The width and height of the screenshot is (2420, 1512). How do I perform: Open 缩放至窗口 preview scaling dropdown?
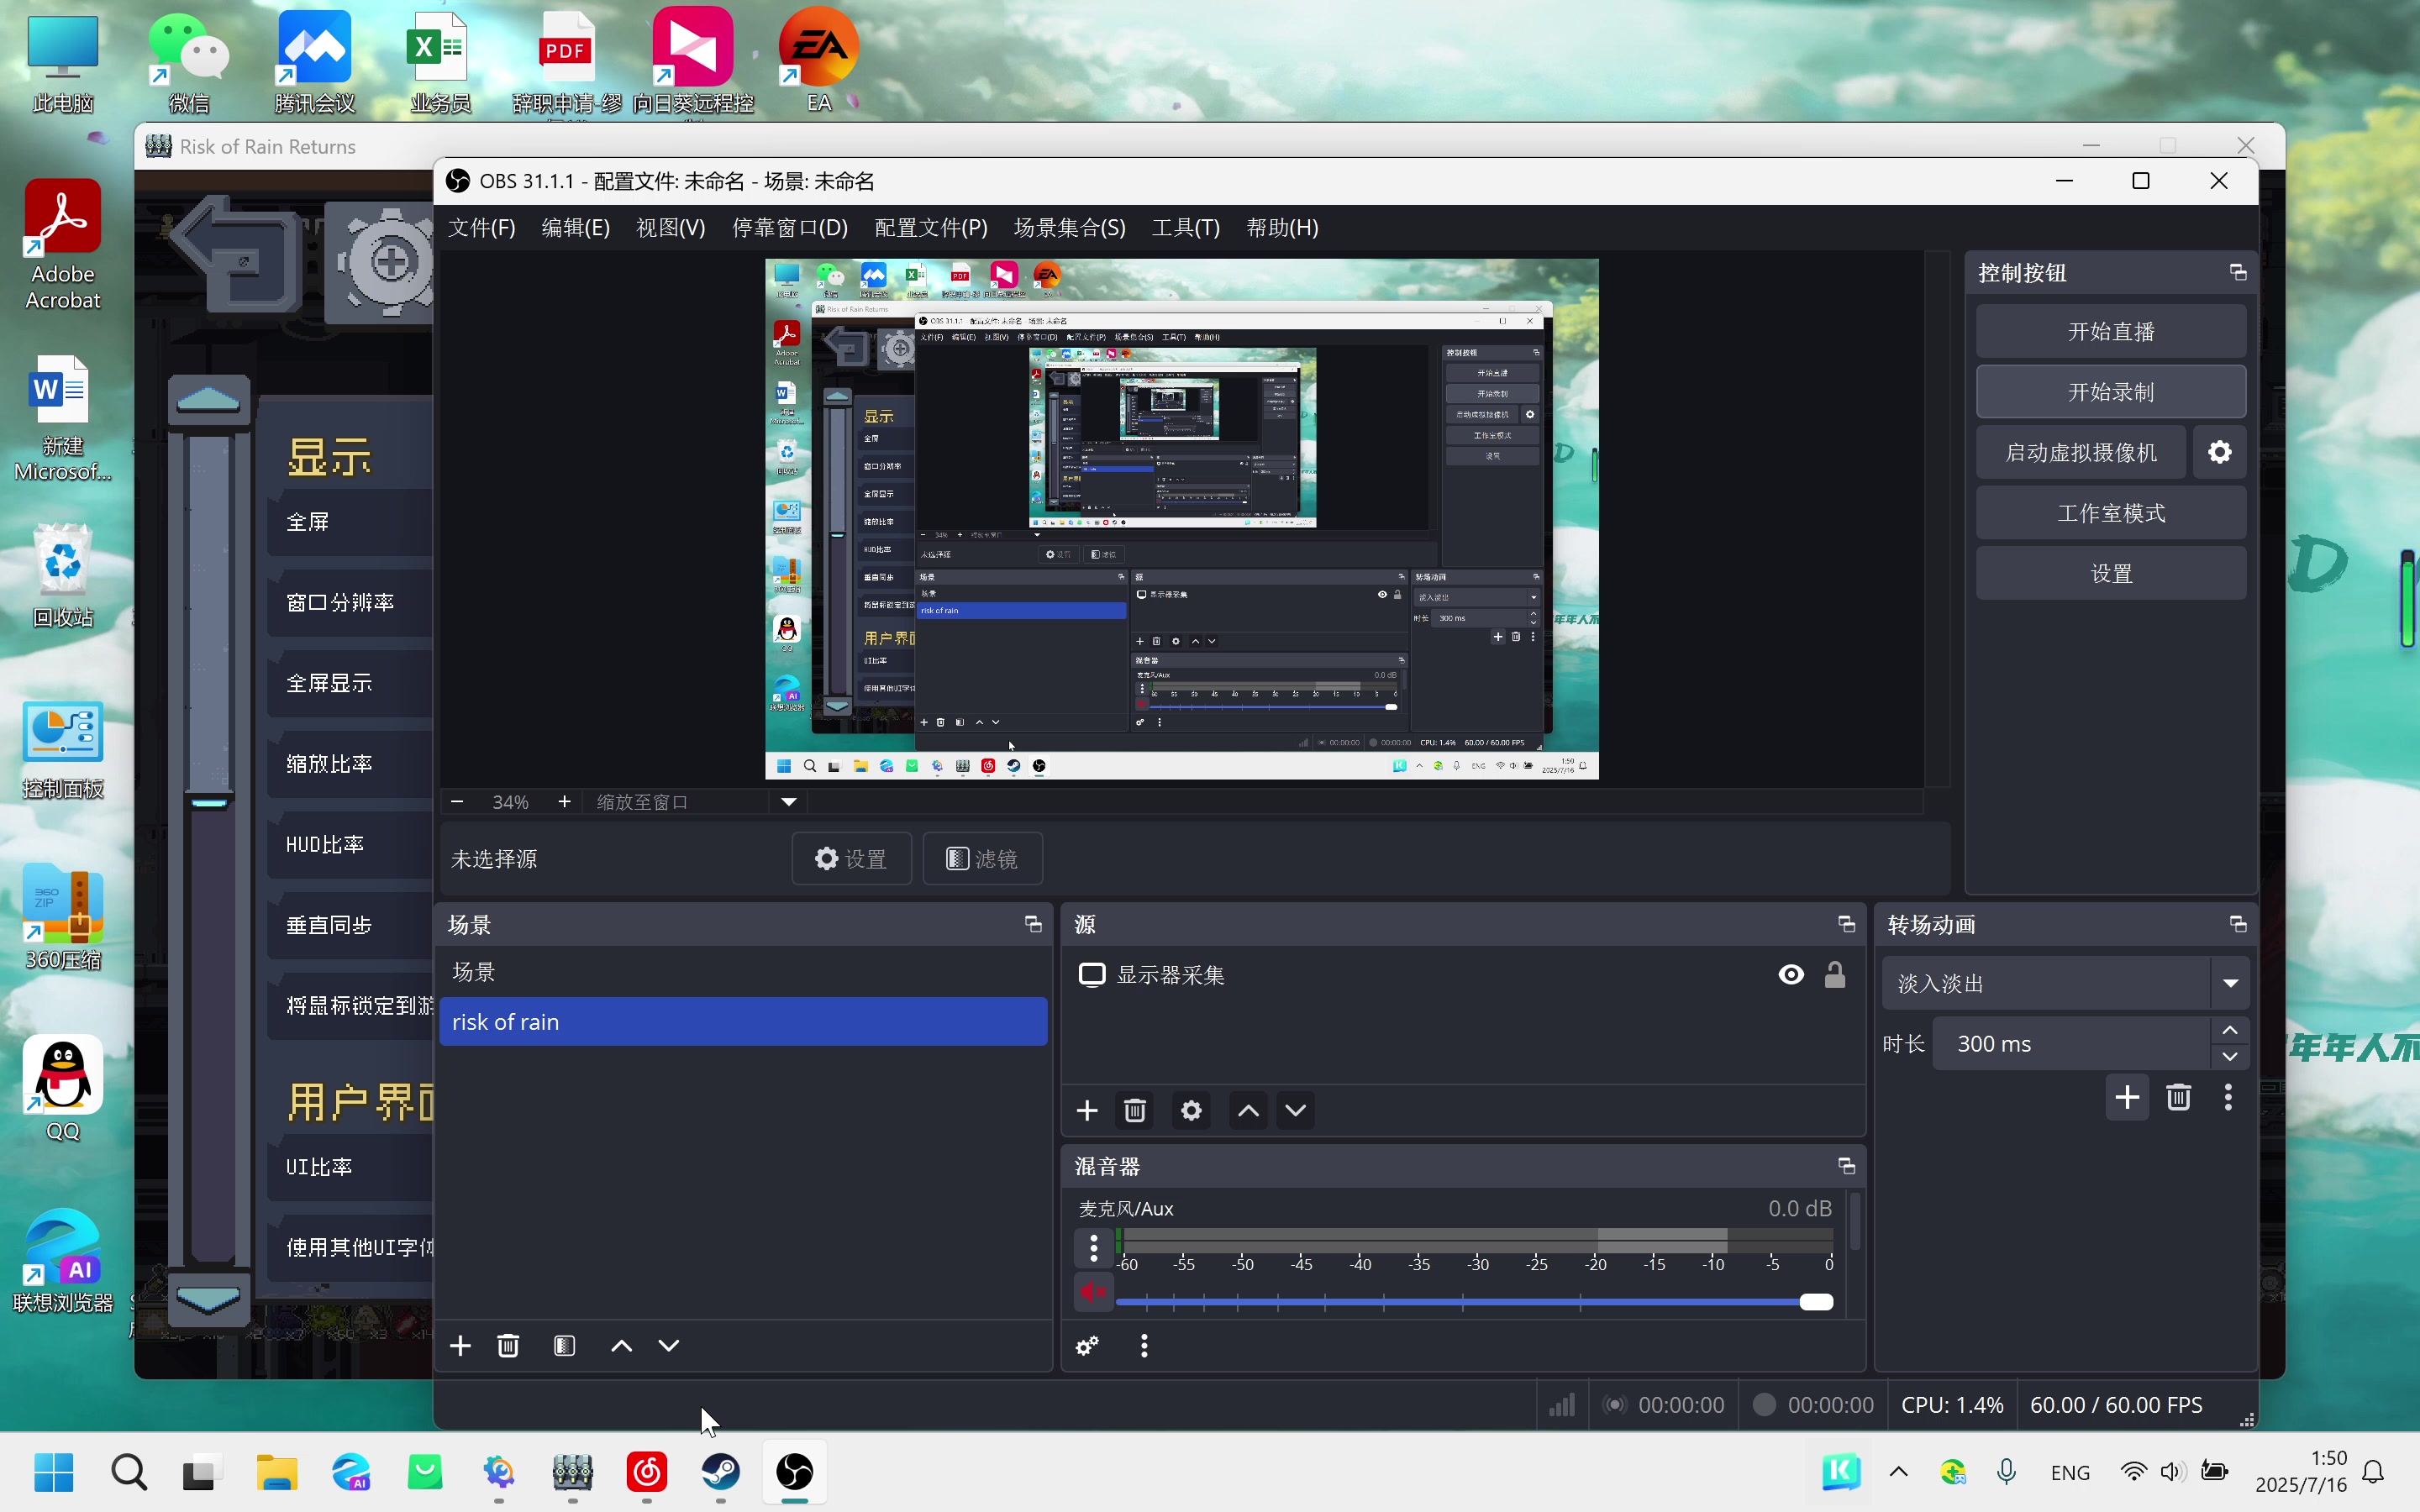coord(789,802)
